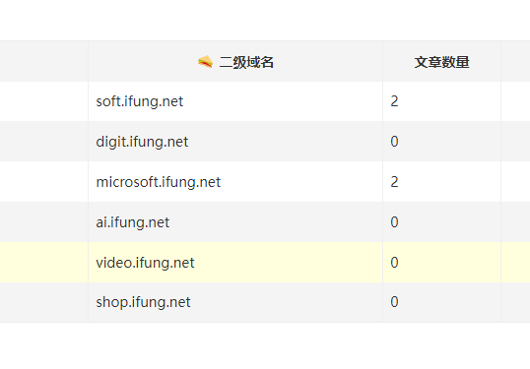This screenshot has width=530, height=369.
Task: Open the digit.ifung.net domain
Action: 142,142
